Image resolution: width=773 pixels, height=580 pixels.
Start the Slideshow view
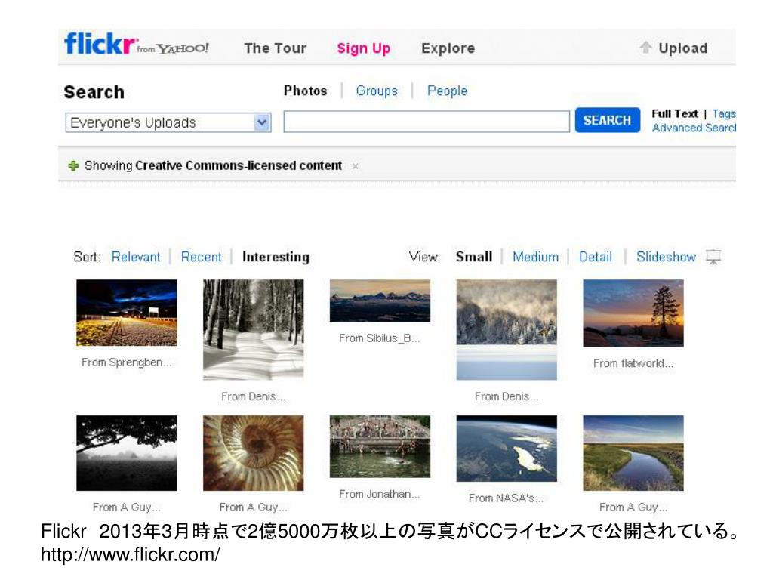pos(666,257)
